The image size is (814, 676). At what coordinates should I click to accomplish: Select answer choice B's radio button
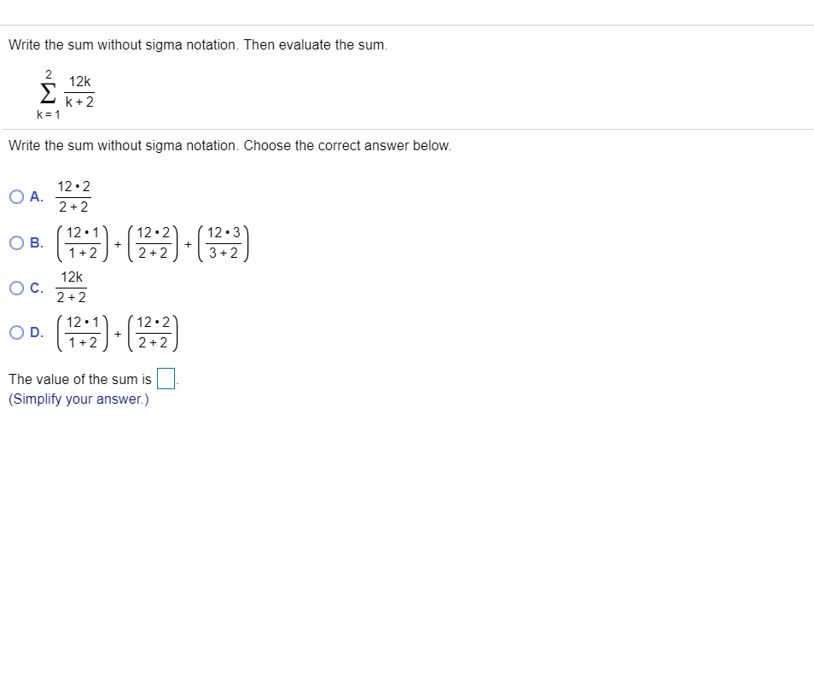16,242
